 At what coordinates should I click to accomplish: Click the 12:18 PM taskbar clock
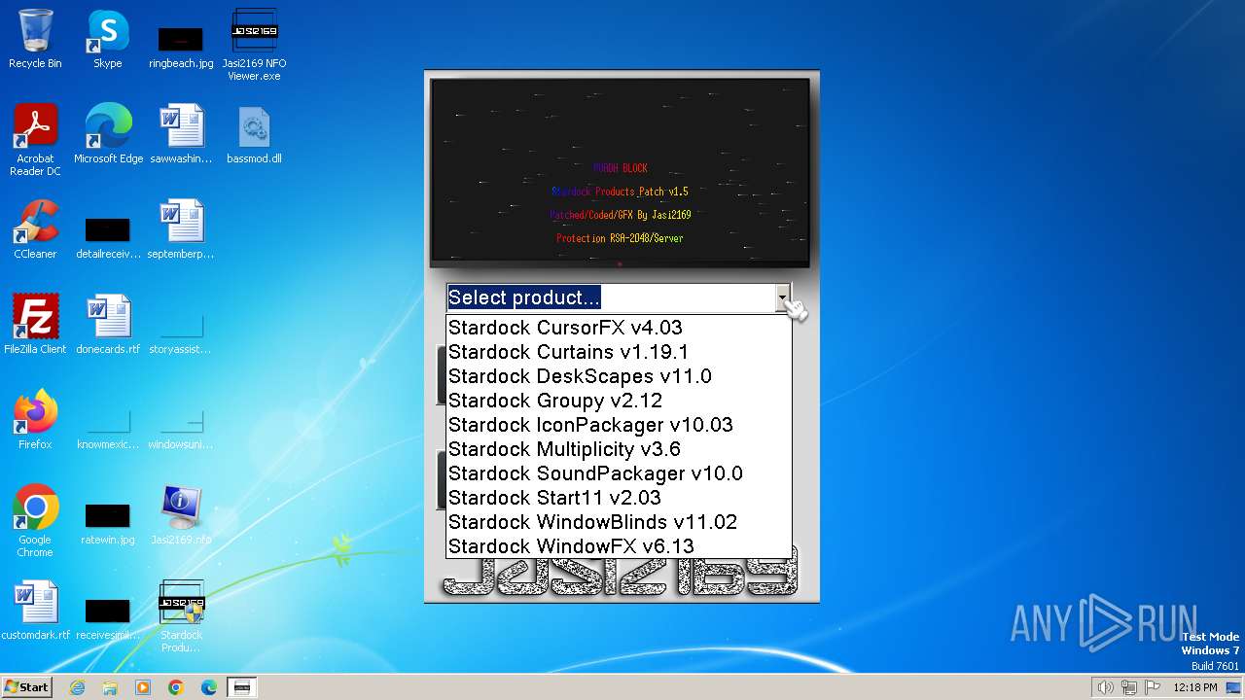tap(1195, 687)
